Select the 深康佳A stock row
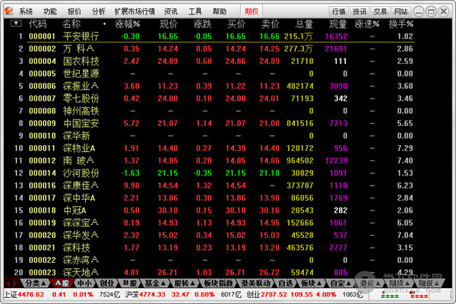This screenshot has height=304, width=456. tap(215, 185)
